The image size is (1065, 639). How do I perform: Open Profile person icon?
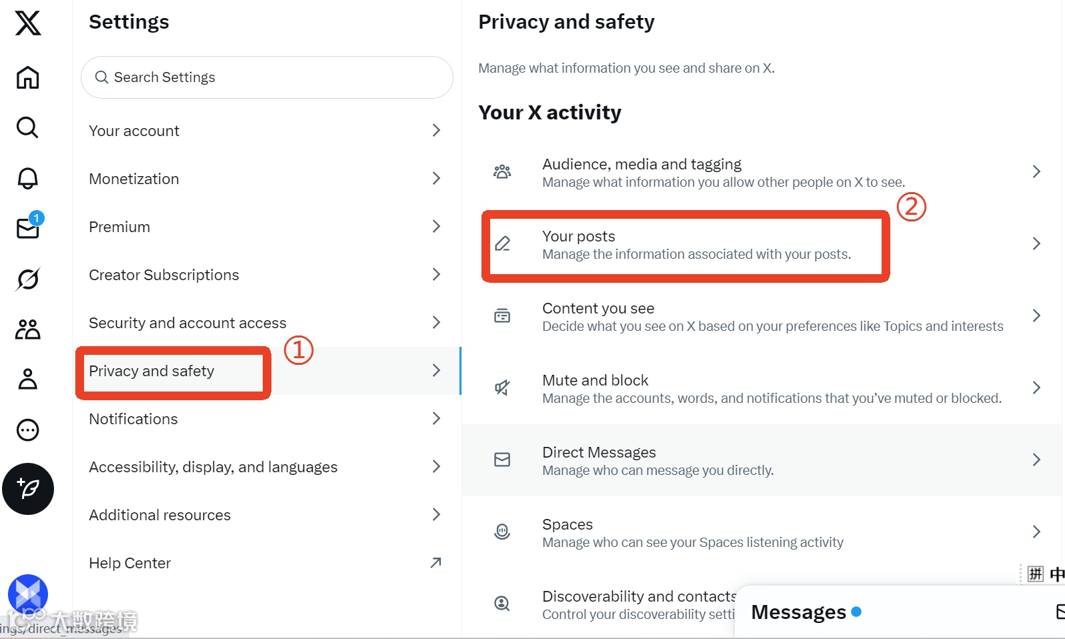(28, 379)
